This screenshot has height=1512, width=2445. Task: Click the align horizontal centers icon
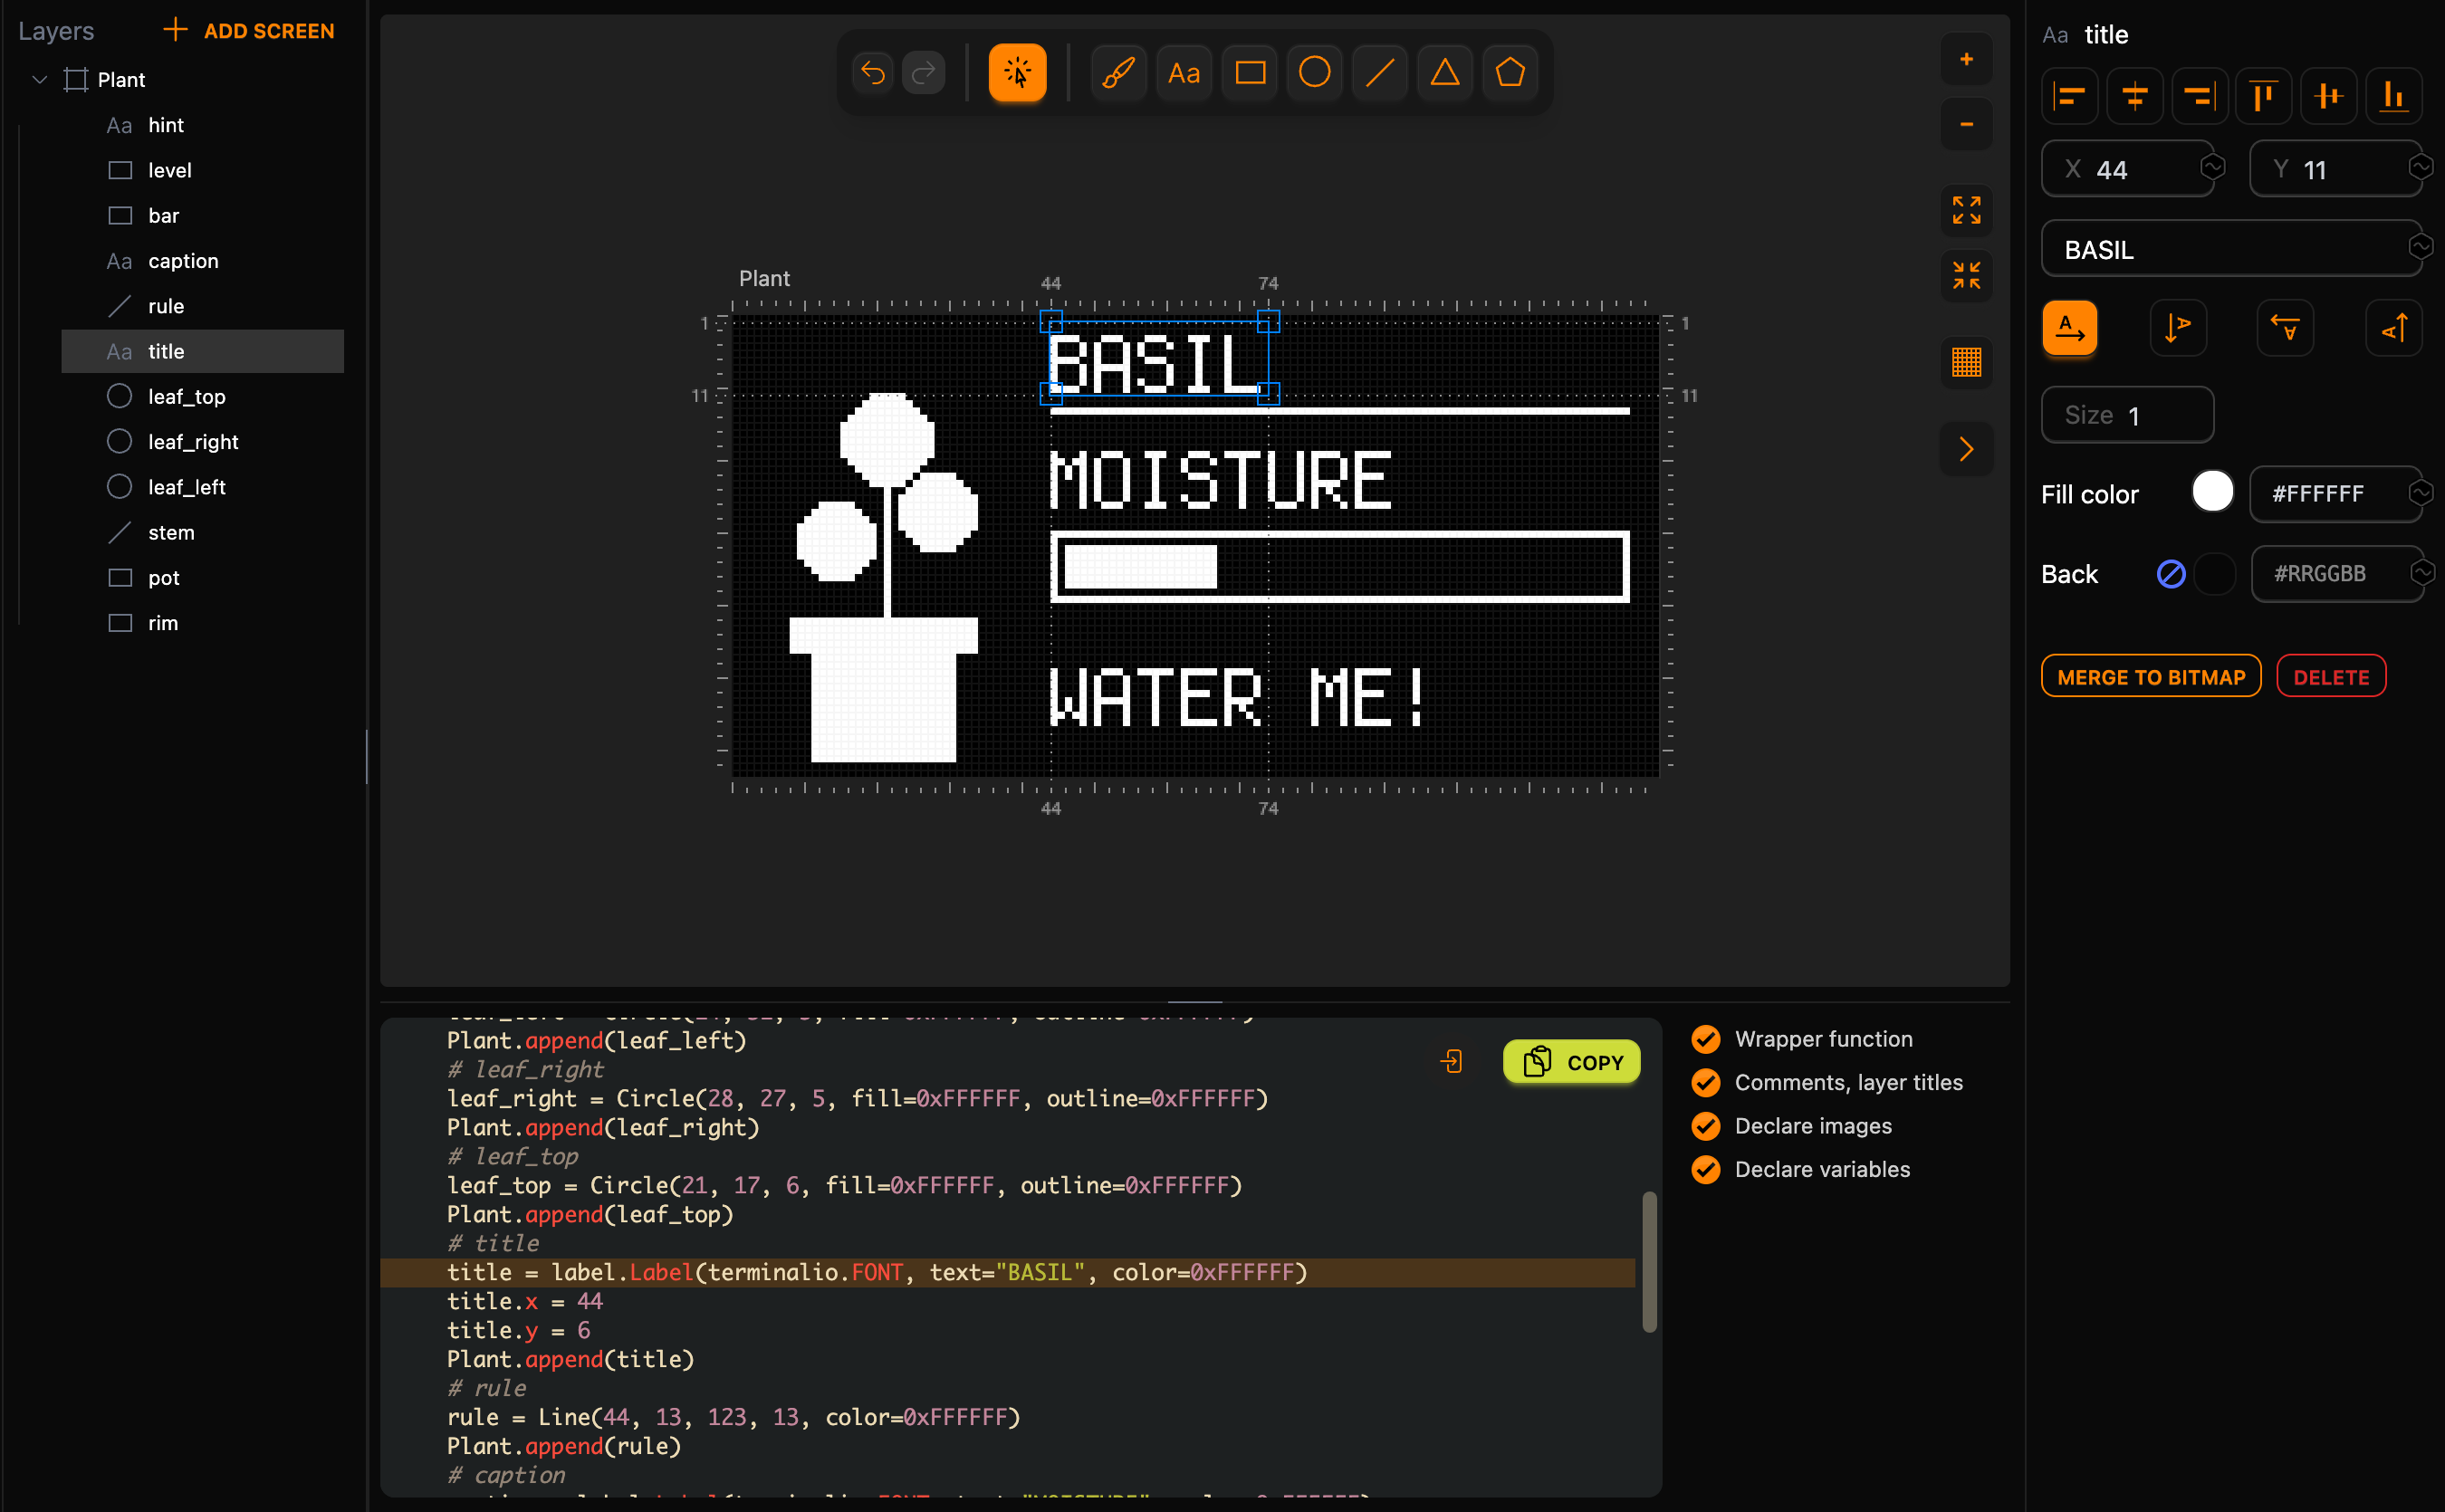pyautogui.click(x=2134, y=96)
